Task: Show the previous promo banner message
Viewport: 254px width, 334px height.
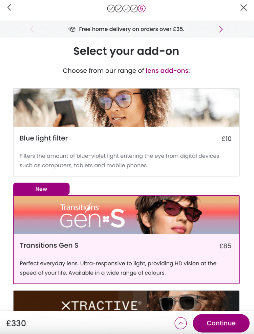Action: tap(32, 29)
